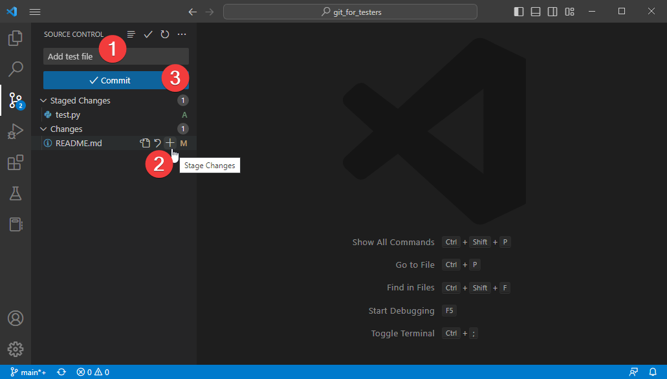The height and width of the screenshot is (379, 667).
Task: Select staged file test.py
Action: 68,115
